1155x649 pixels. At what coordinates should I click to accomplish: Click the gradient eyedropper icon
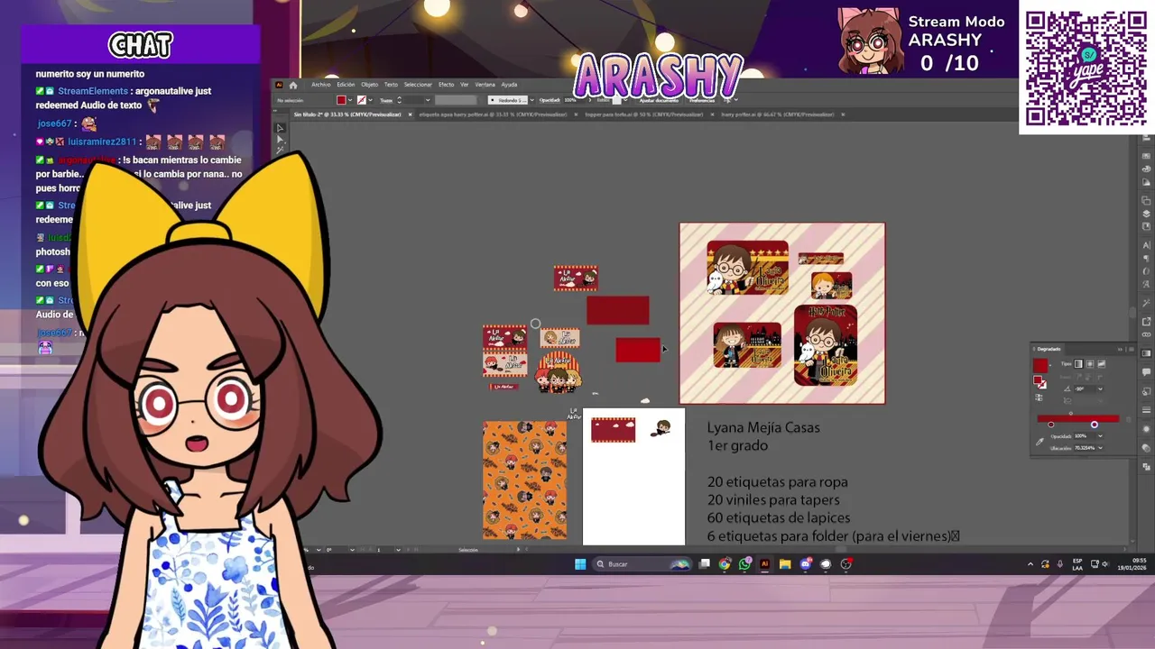click(1039, 442)
